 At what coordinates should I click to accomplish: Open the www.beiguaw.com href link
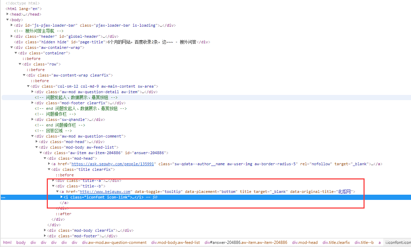105,192
